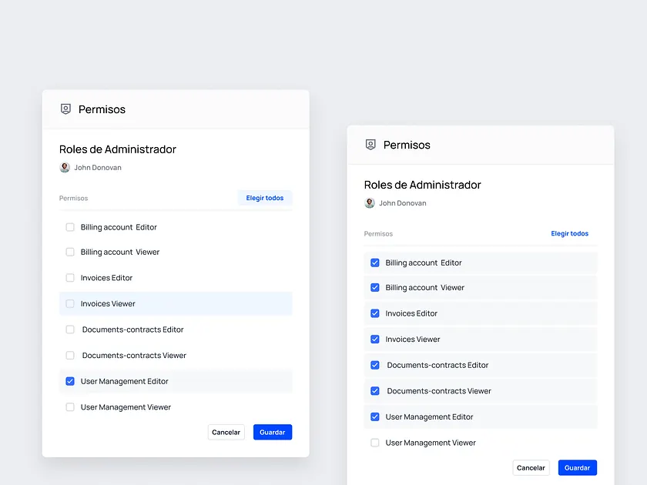Click the Permisos badge icon on left dialog
Viewport: 647px width, 485px height.
click(65, 109)
